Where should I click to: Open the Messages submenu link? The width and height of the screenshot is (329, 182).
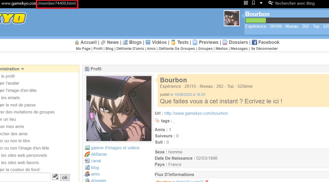[x=239, y=49]
